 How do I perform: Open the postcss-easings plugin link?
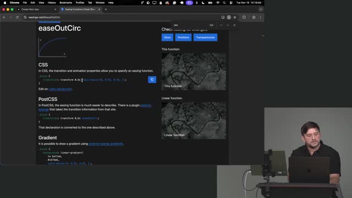(x=146, y=105)
